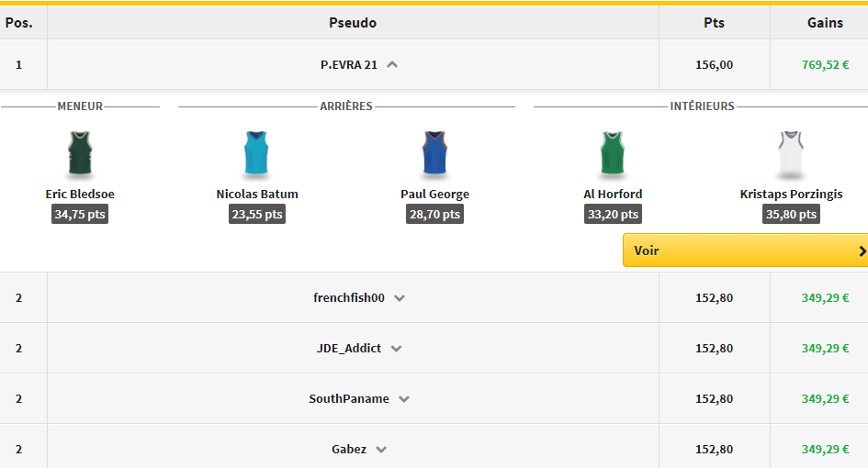Click Eric Bledsoe's dark green jersey icon
Viewport: 868px width, 468px height.
point(80,153)
